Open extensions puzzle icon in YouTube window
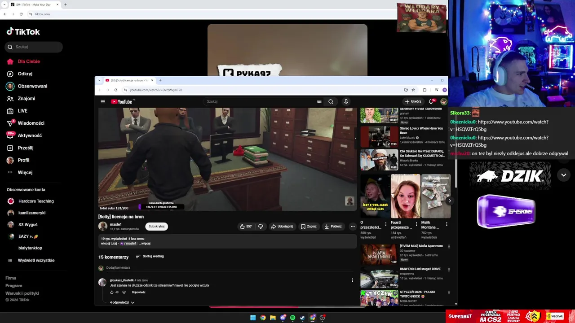575x323 pixels. point(425,90)
